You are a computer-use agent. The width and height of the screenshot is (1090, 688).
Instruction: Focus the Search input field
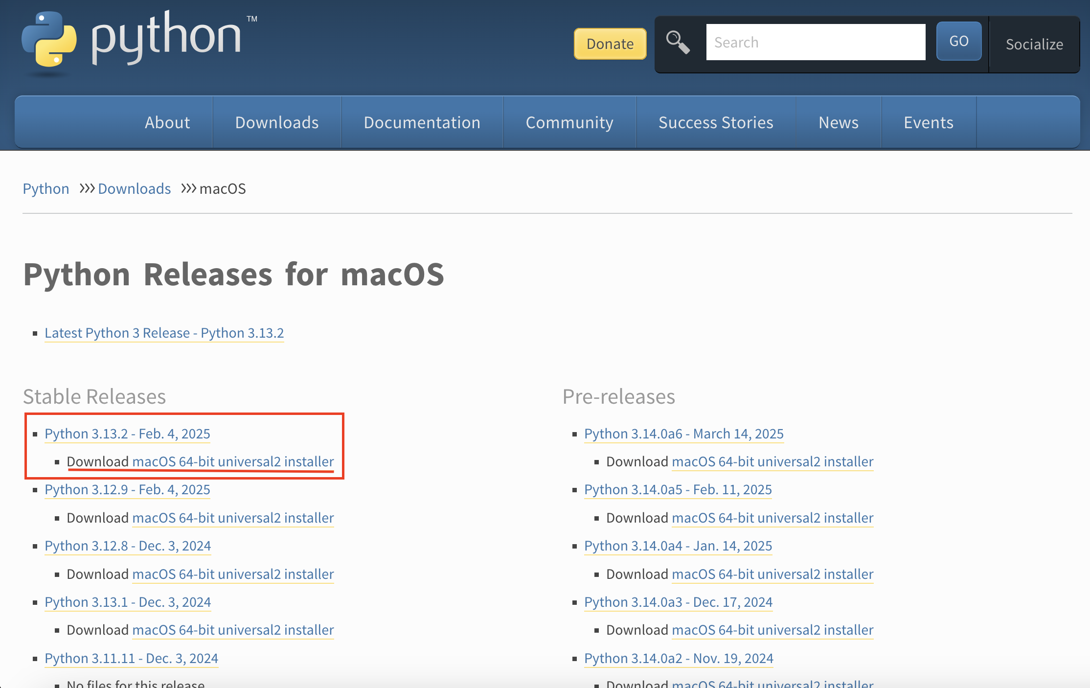click(816, 42)
